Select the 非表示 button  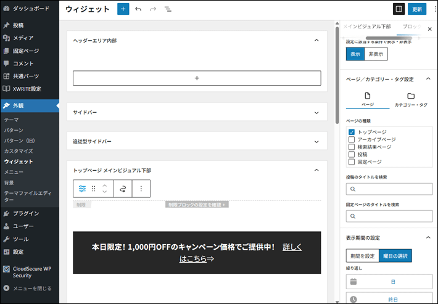376,54
